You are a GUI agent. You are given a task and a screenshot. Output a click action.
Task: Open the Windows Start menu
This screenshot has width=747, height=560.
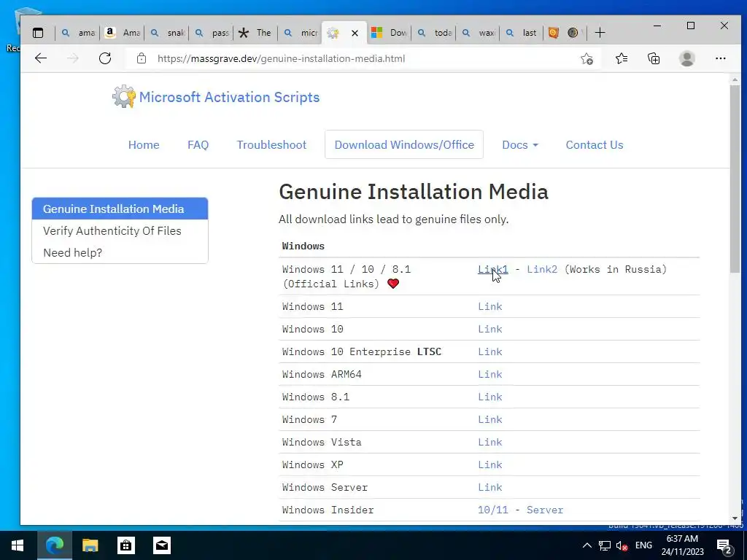[18, 545]
